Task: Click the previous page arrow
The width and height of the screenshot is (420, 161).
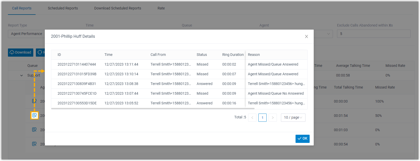Action: point(252,118)
